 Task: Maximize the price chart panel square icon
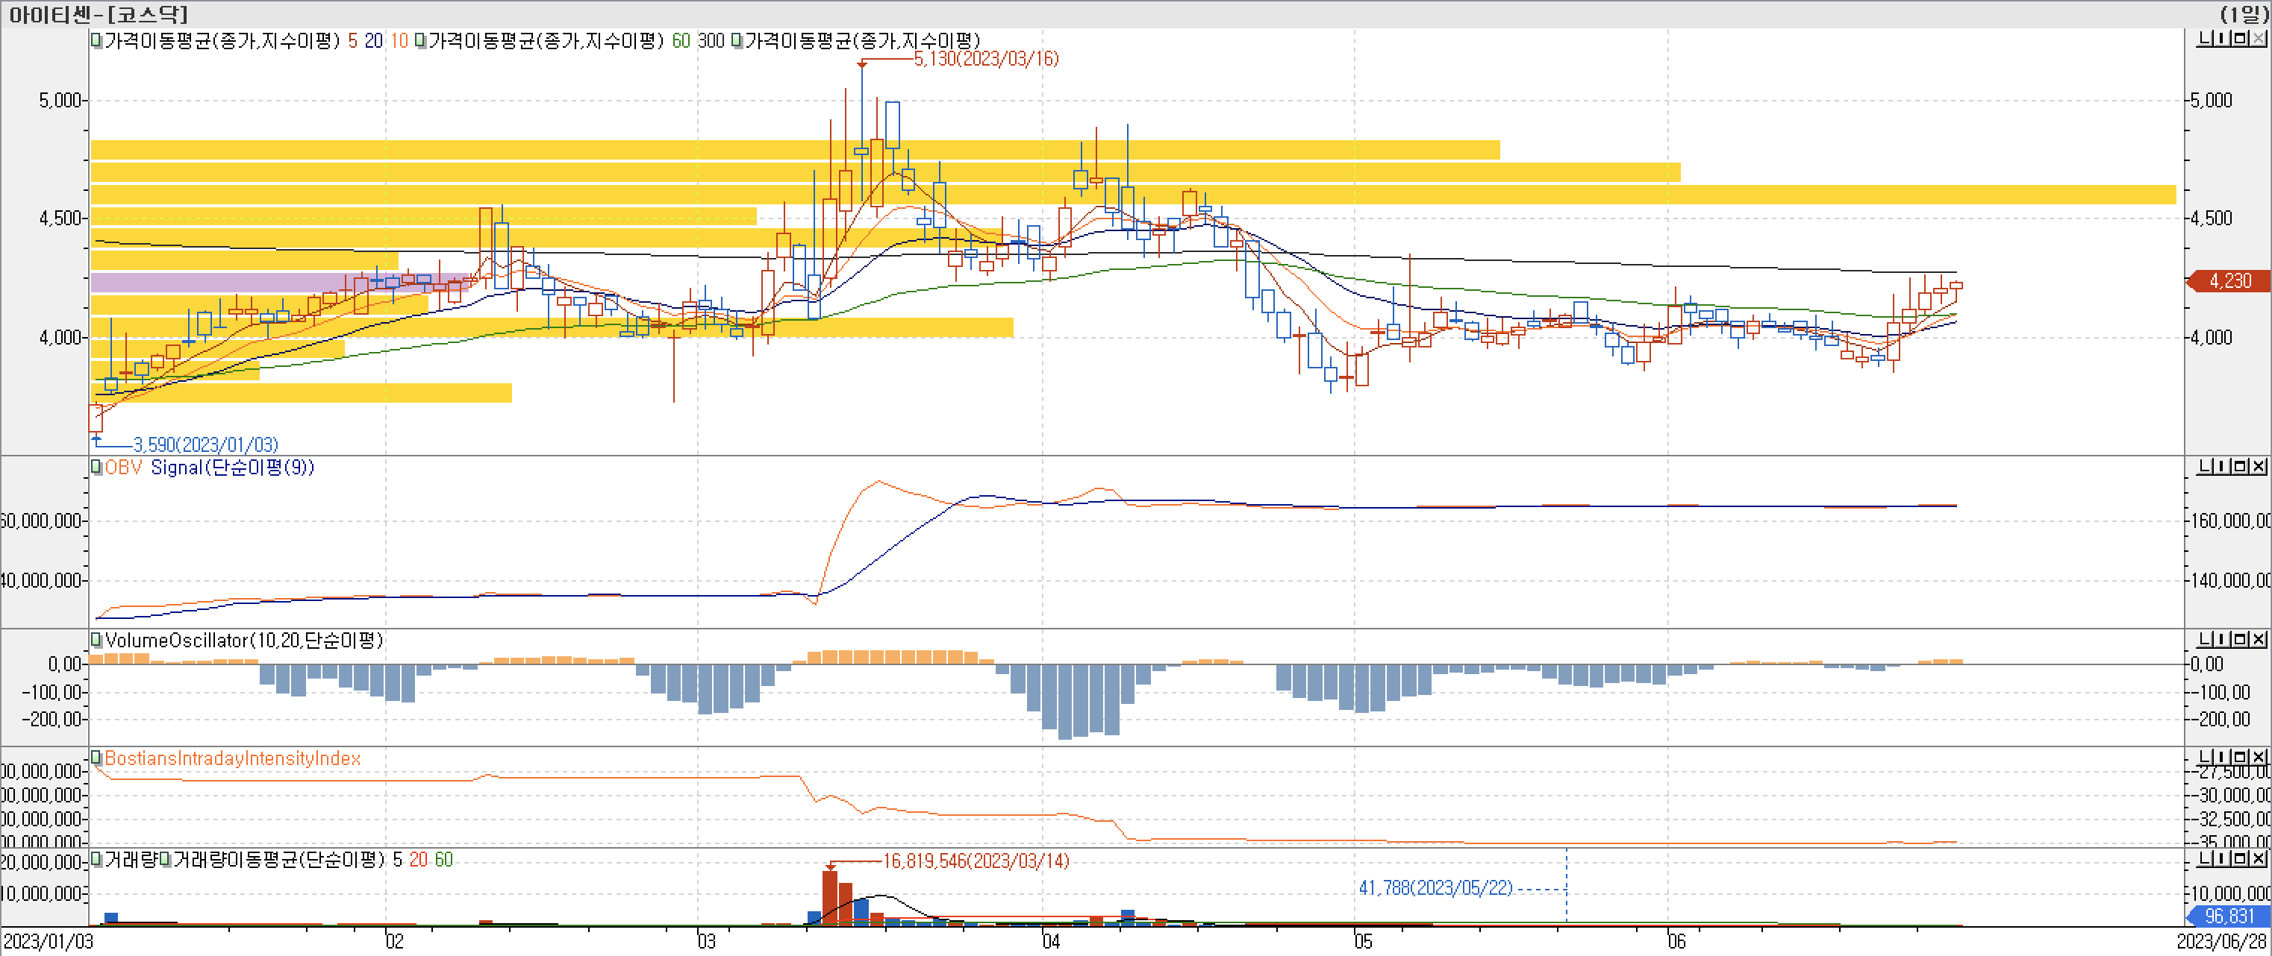pyautogui.click(x=2240, y=38)
